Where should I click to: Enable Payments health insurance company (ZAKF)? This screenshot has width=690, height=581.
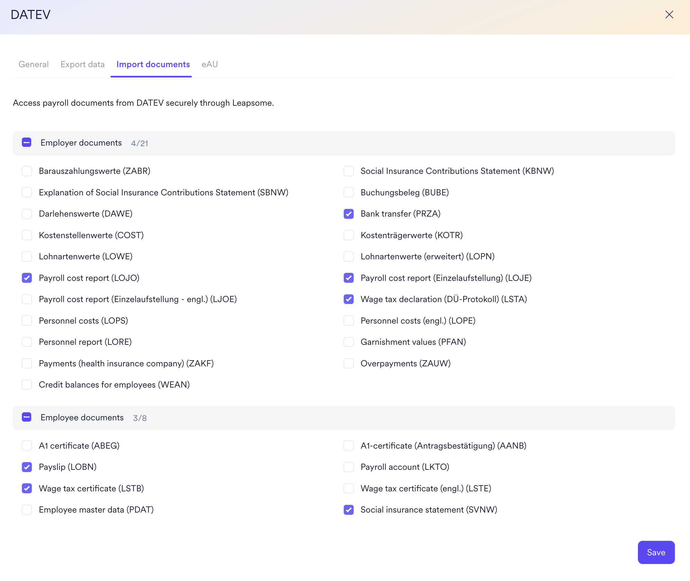click(x=27, y=363)
